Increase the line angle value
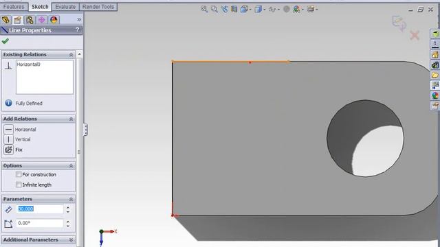The height and width of the screenshot is (247, 440). (68, 221)
